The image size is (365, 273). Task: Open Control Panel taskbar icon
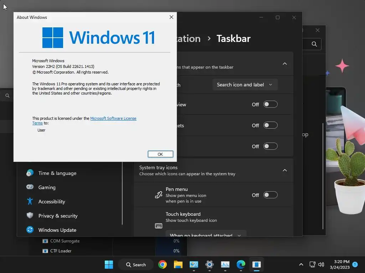click(194, 264)
